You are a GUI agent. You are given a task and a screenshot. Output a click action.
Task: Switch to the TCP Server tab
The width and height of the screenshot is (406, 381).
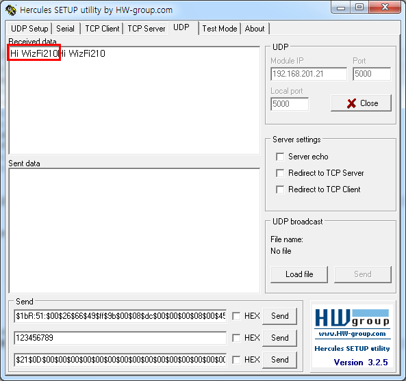147,29
